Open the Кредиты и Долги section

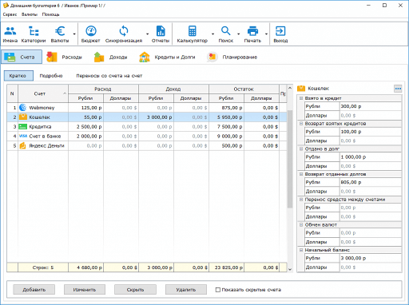point(167,57)
